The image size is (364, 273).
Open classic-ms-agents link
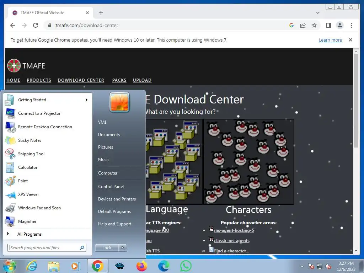pos(232,241)
